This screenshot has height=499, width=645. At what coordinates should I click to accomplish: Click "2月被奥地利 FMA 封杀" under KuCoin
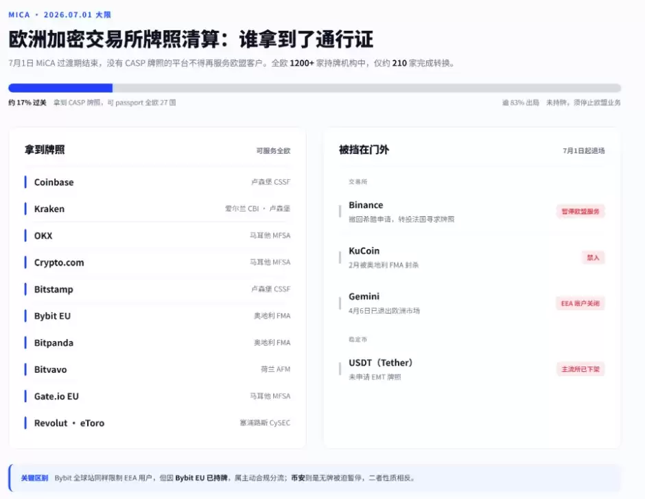(384, 265)
